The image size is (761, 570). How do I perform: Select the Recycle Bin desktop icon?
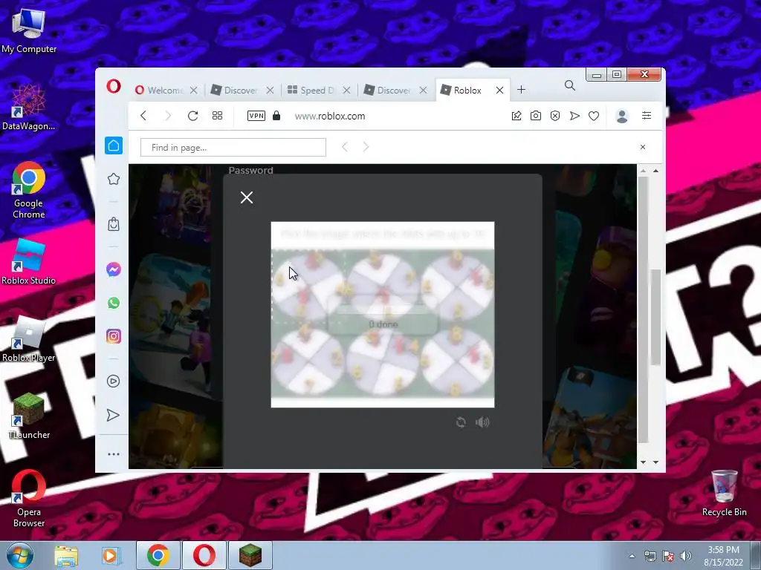coord(724,493)
